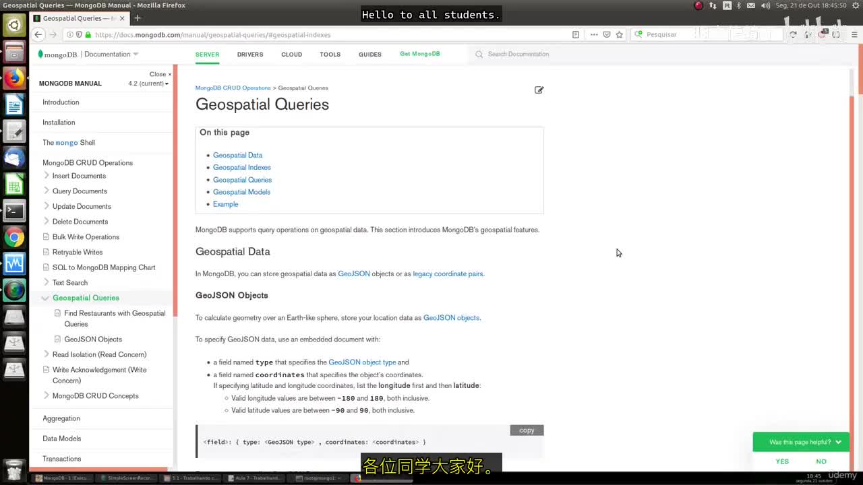Close the sidebar navigation panel
The width and height of the screenshot is (863, 485).
[x=160, y=74]
